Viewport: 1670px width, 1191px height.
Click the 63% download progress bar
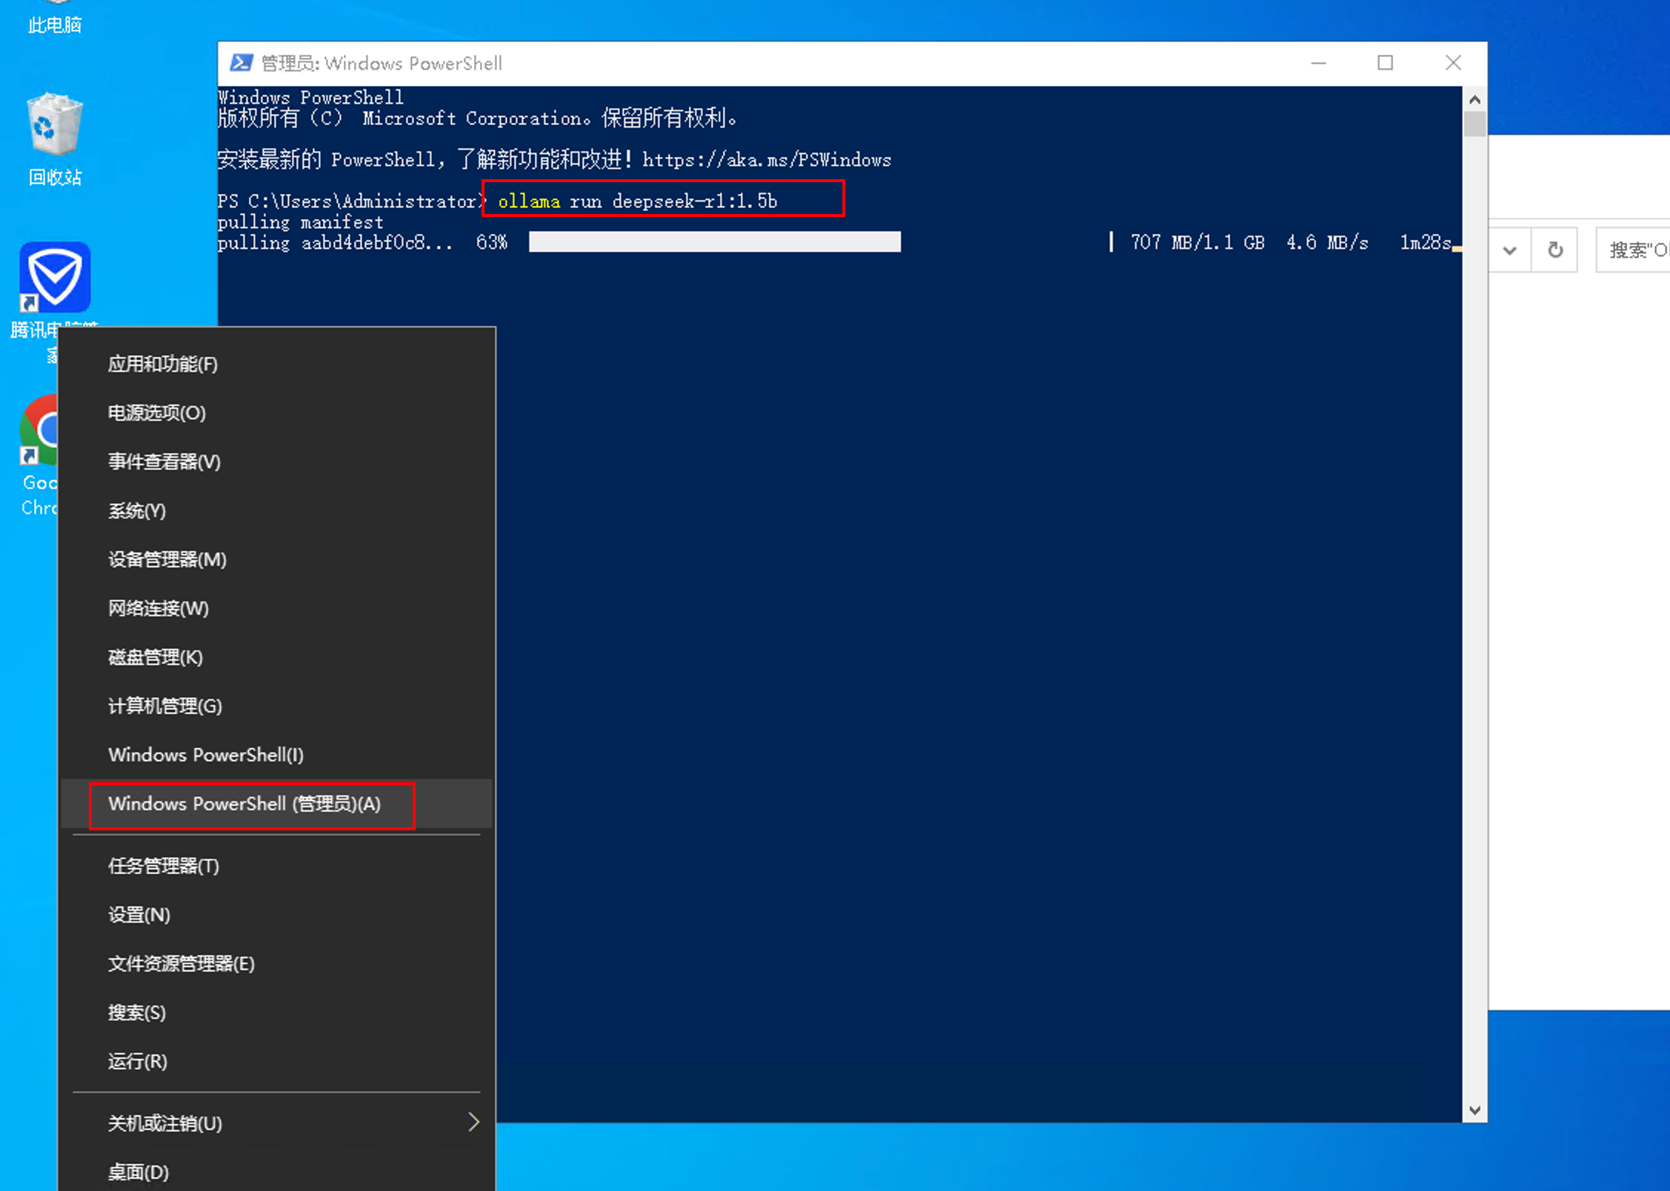pyautogui.click(x=715, y=241)
